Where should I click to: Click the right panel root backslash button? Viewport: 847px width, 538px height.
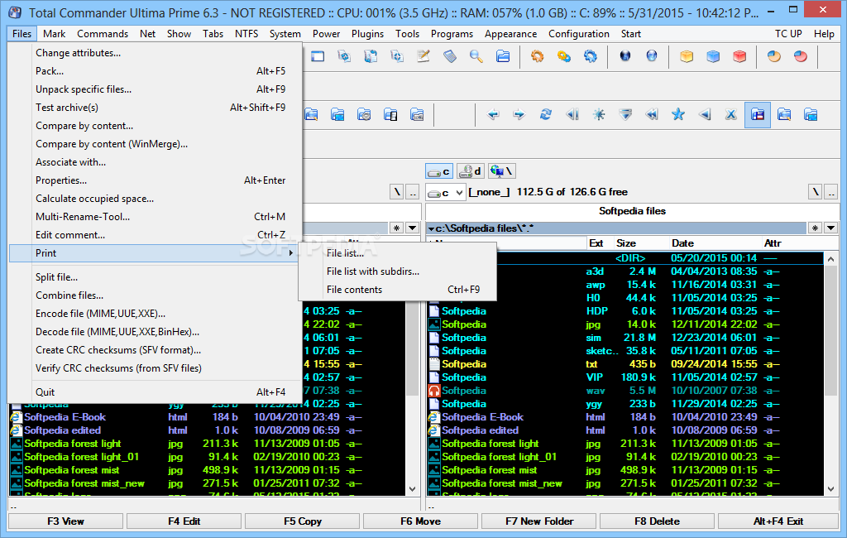point(815,192)
